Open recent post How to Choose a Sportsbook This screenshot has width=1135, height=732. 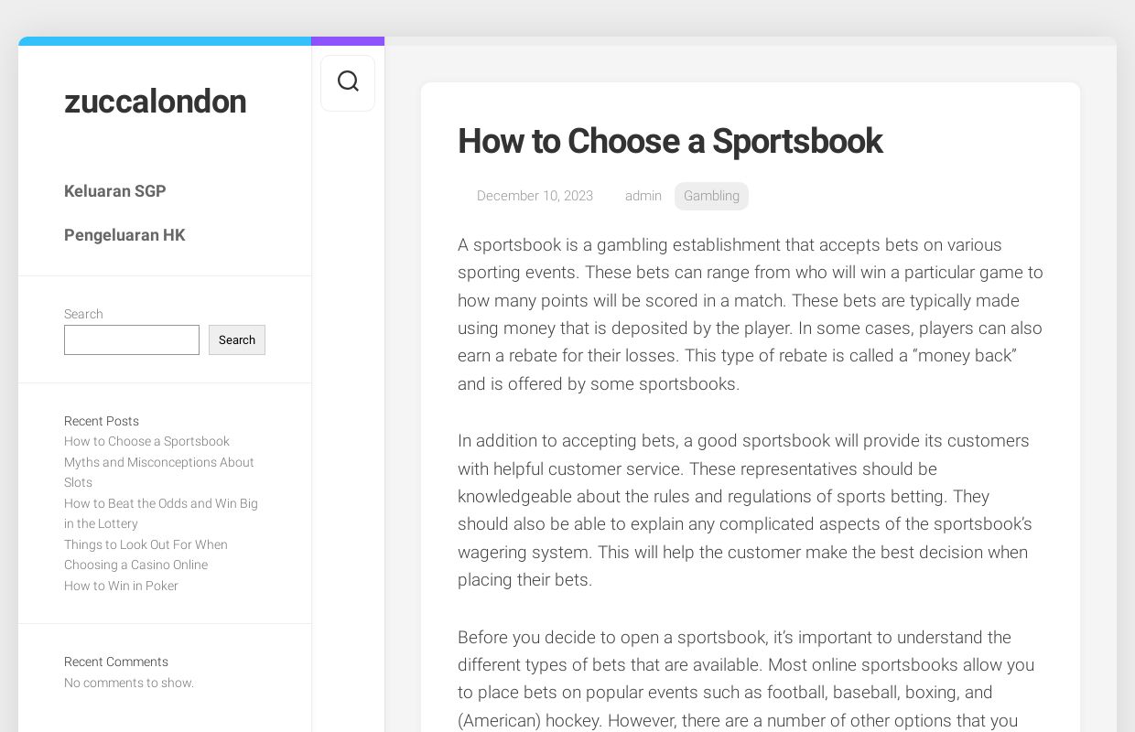146,441
